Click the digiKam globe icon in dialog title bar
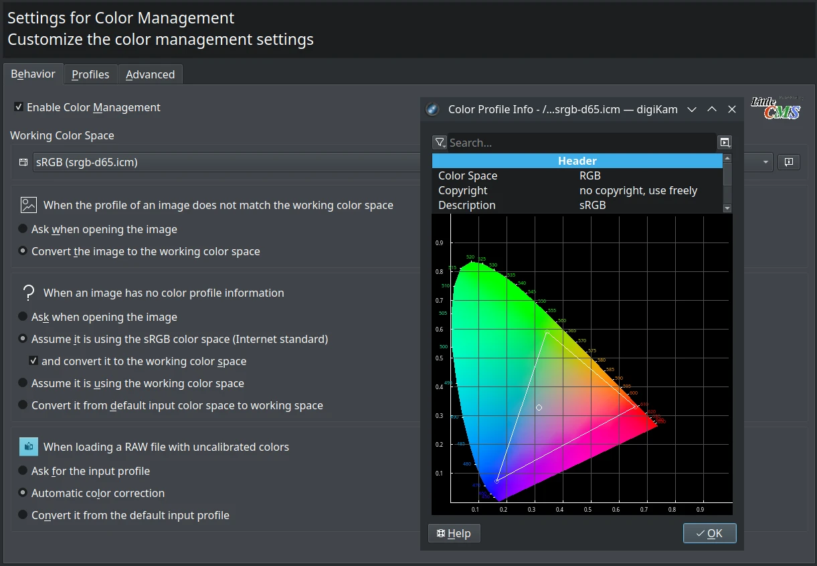 point(432,109)
